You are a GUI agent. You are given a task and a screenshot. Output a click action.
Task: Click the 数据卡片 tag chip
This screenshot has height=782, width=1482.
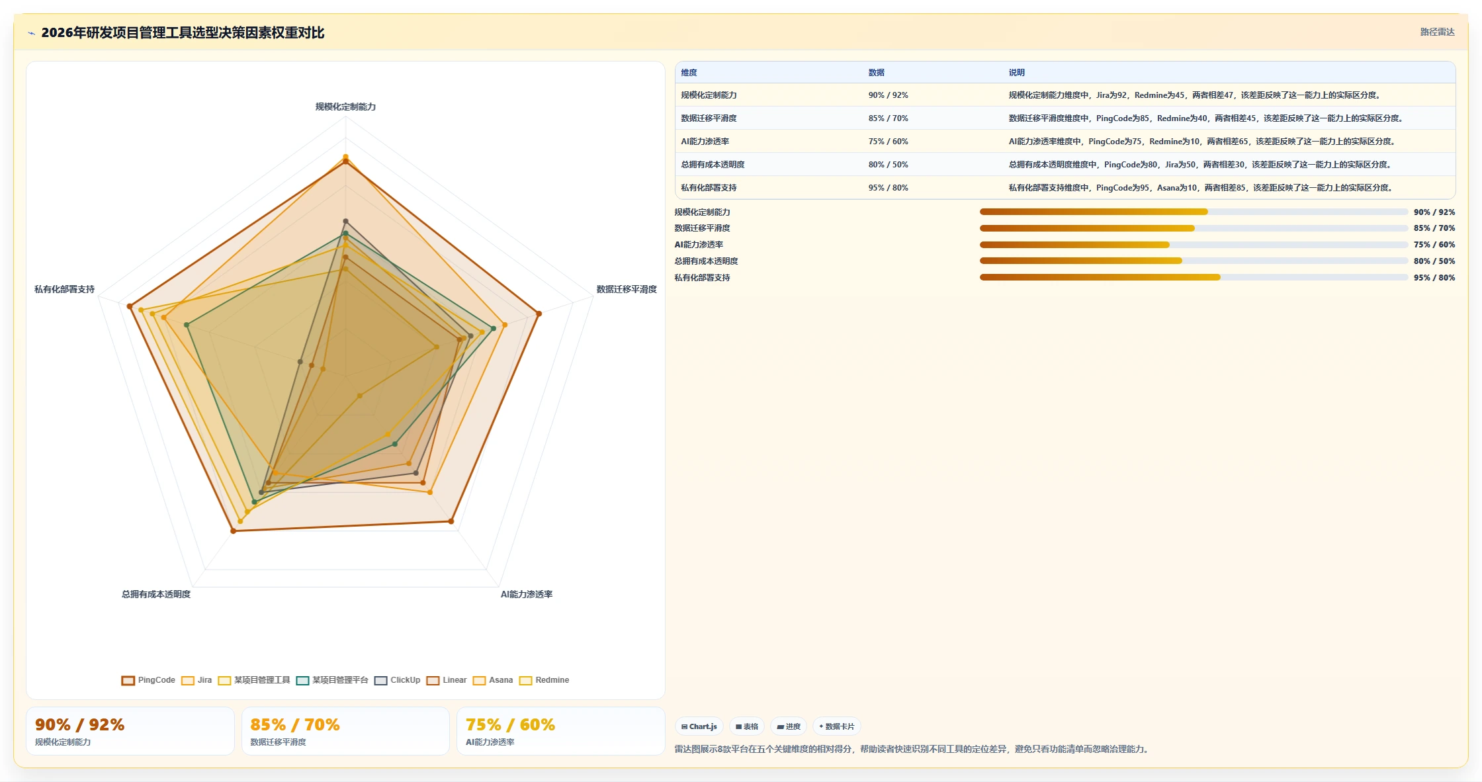(836, 726)
